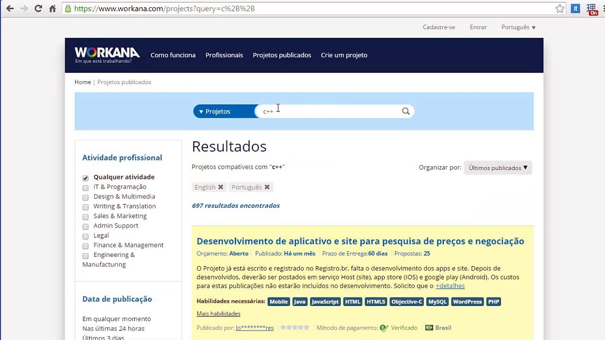The width and height of the screenshot is (605, 340).
Task: Check Engineering & Manufacturing checkbox
Action: 86,255
